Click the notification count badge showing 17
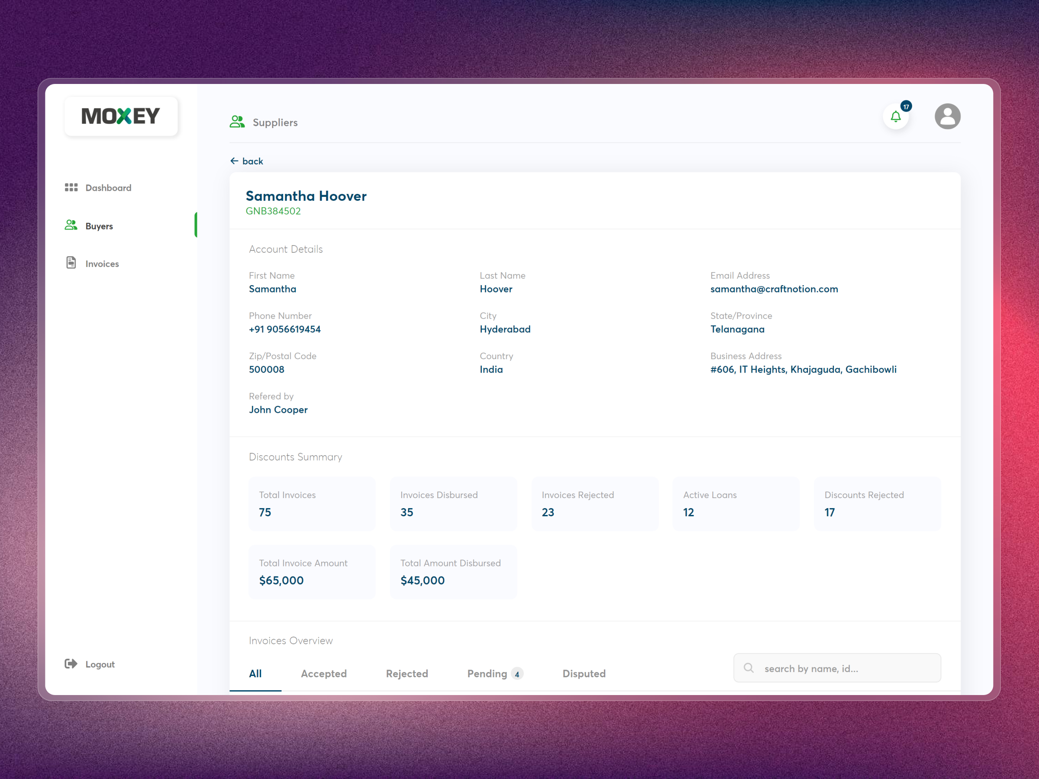Image resolution: width=1039 pixels, height=779 pixels. click(x=906, y=106)
